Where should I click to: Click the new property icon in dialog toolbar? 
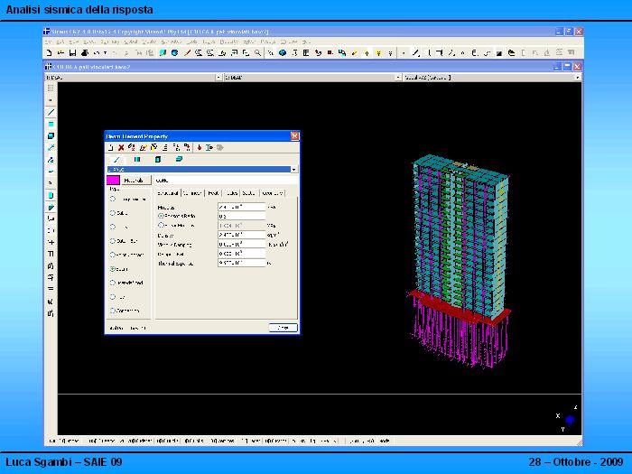click(110, 147)
